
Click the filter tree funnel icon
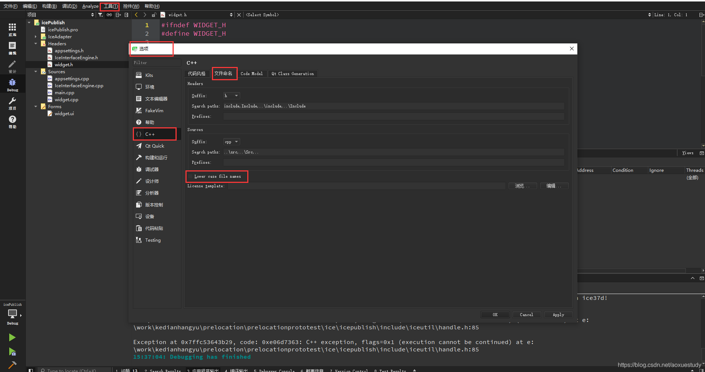(100, 15)
